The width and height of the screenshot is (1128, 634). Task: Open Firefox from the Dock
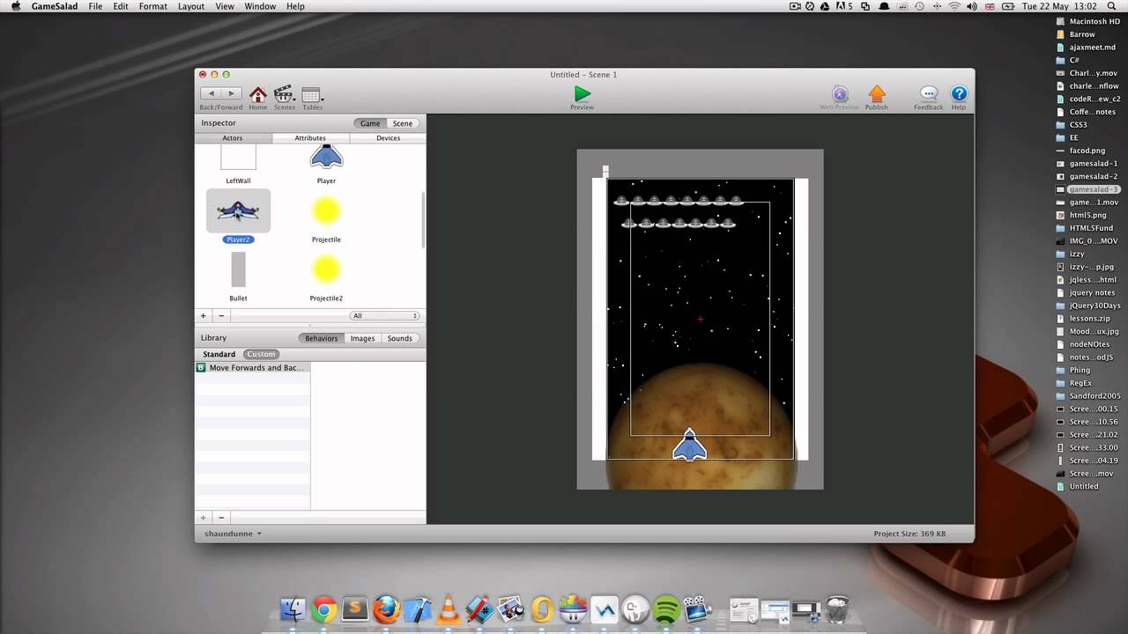click(x=386, y=609)
